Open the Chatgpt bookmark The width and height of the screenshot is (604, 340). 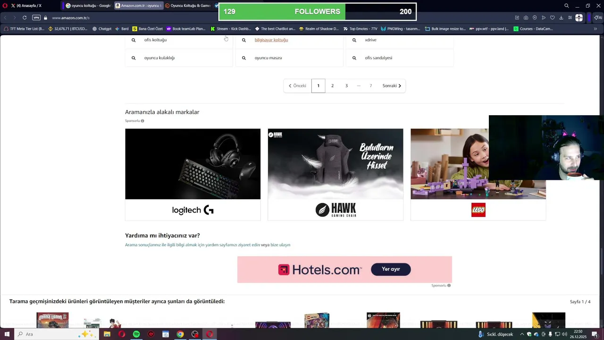tap(102, 29)
